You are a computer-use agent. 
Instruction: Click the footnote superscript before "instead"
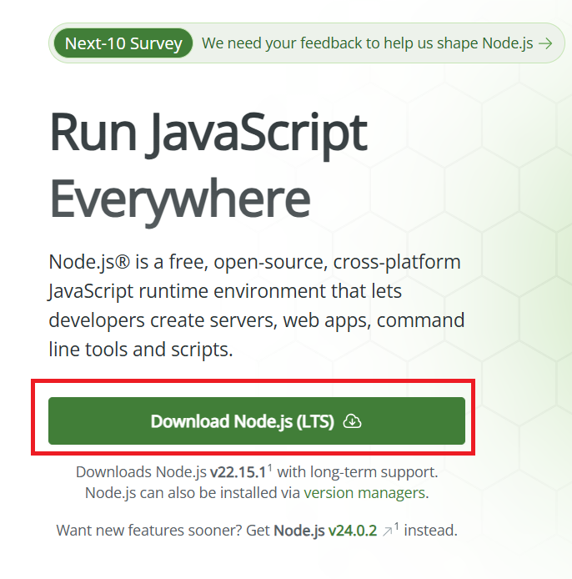396,526
